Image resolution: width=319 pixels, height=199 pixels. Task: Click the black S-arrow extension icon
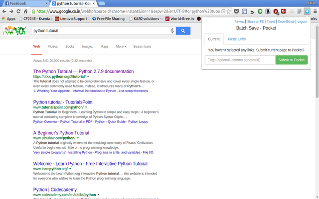(x=252, y=11)
